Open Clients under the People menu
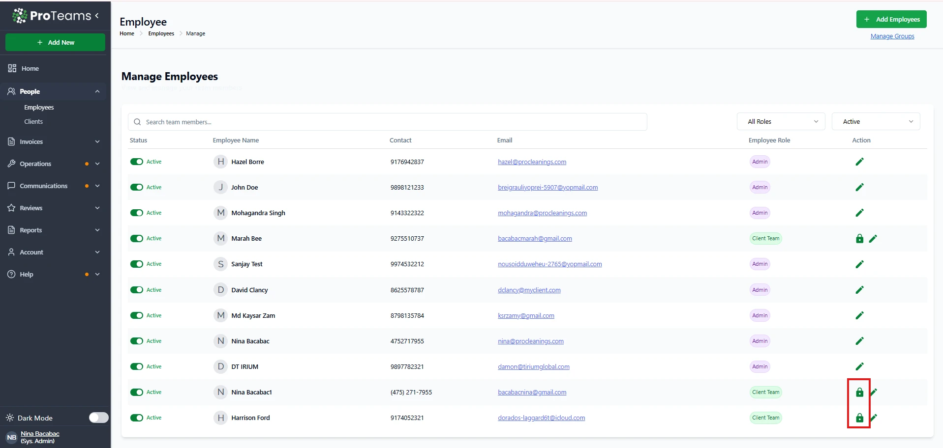Viewport: 943px width, 448px height. click(x=33, y=121)
